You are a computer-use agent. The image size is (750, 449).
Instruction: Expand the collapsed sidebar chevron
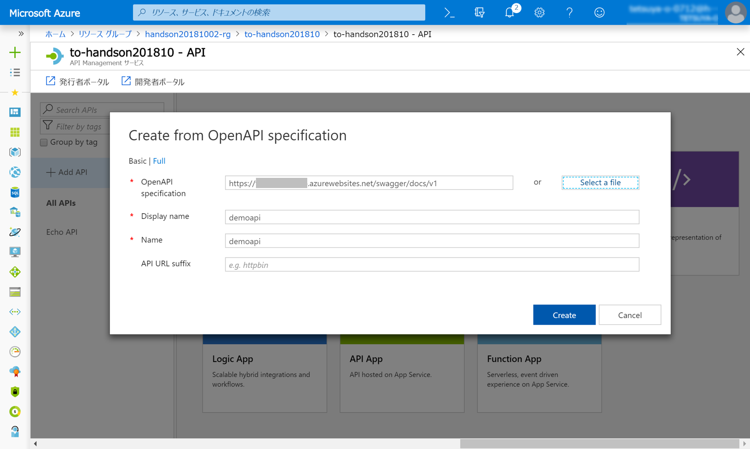point(21,34)
